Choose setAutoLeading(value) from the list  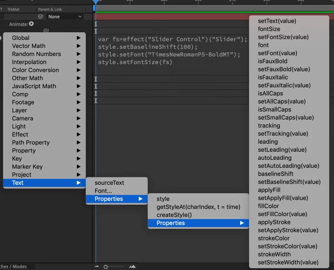pyautogui.click(x=289, y=166)
